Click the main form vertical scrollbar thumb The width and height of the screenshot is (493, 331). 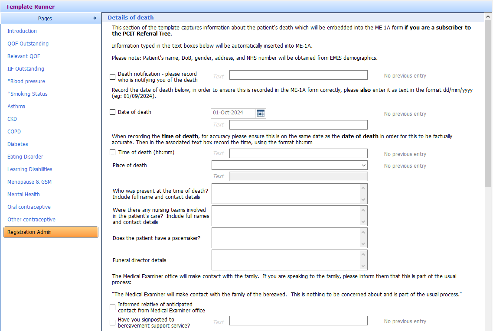coord(488,104)
